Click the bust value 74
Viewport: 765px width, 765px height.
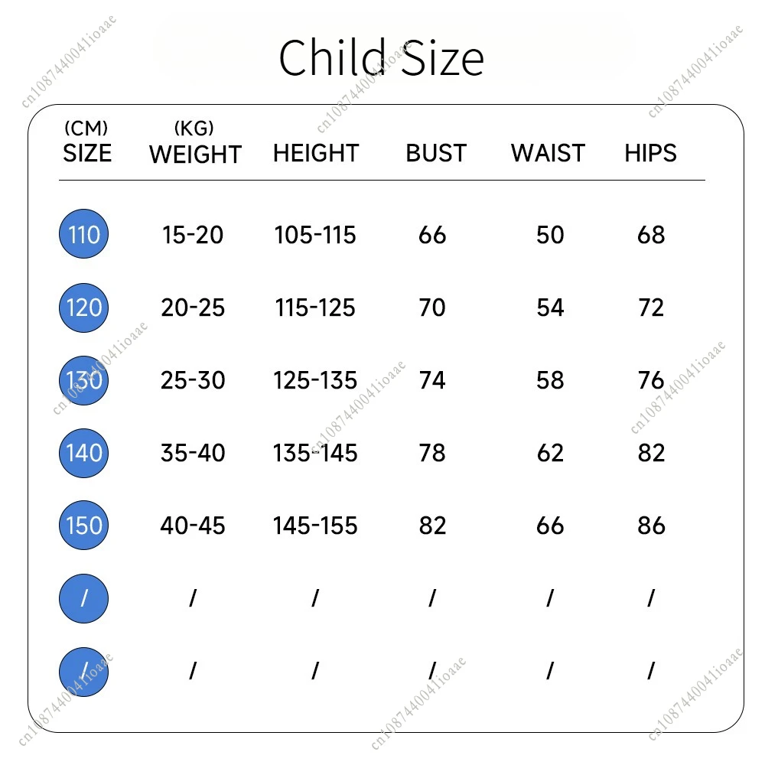click(x=432, y=380)
